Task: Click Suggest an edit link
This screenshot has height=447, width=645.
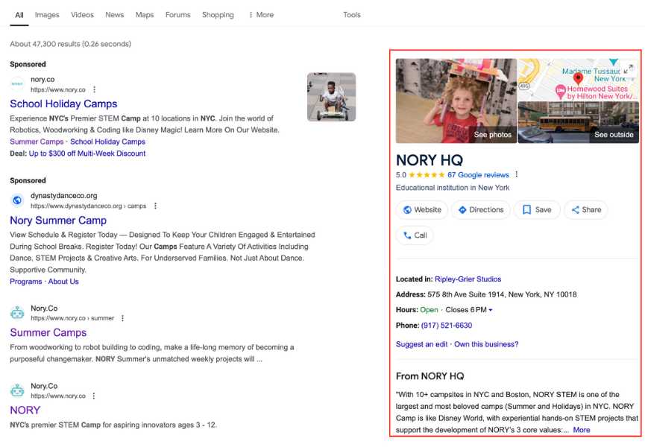Action: [421, 344]
